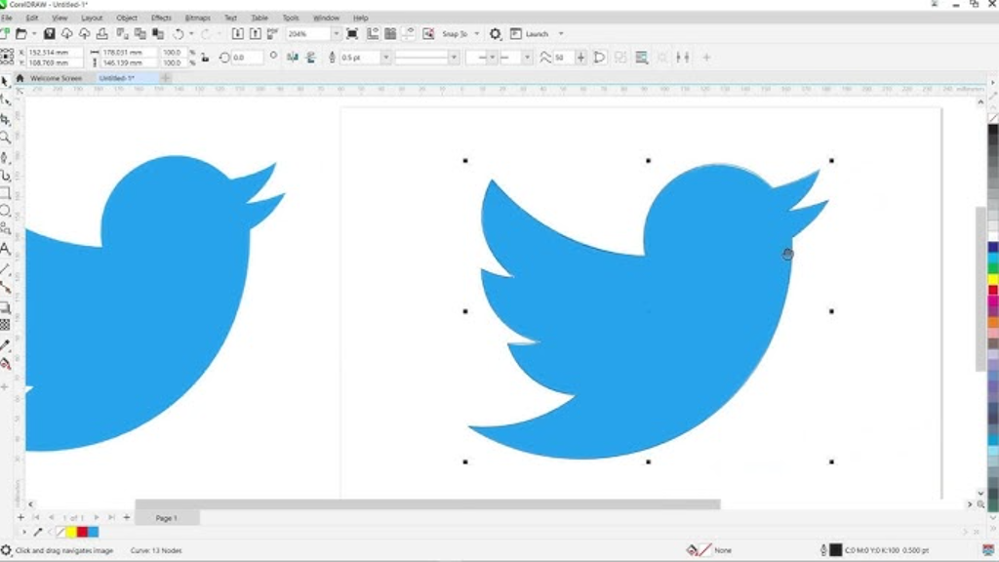Toggle the show guidelines button
Screen dimensions: 999x562
pyautogui.click(x=409, y=34)
